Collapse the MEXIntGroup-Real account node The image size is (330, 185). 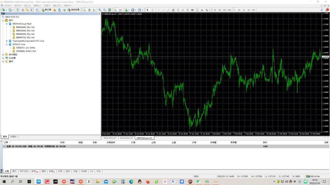pos(7,24)
